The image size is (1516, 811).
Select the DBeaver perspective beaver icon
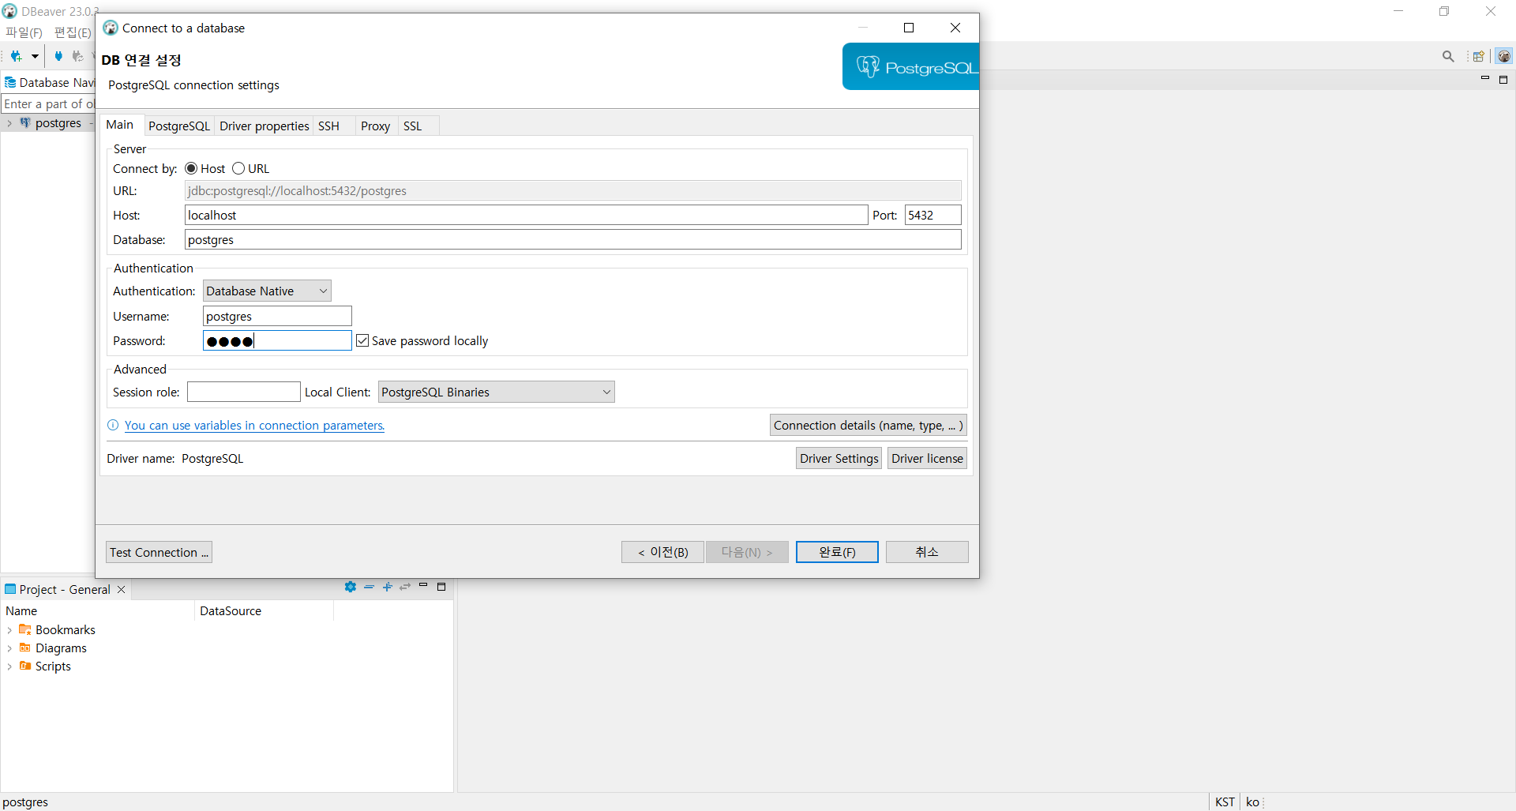pyautogui.click(x=1503, y=56)
